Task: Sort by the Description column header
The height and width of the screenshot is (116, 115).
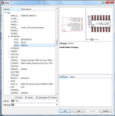Action: [x=38, y=9]
